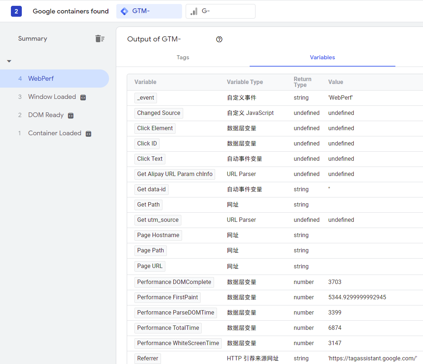Switch to the Tags tab
423x364 pixels.
[x=183, y=57]
